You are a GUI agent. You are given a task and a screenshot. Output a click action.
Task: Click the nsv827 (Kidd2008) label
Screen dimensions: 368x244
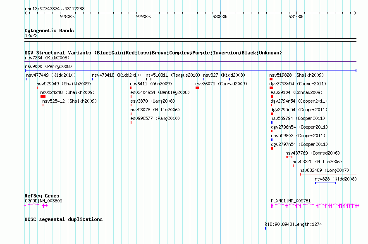(x=224, y=75)
